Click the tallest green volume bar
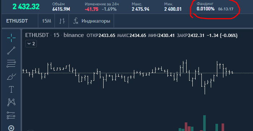This screenshot has height=131, width=253. click(204, 123)
